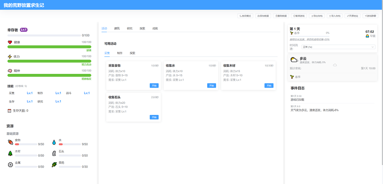Switch to the 建筑 tab

coord(117,28)
